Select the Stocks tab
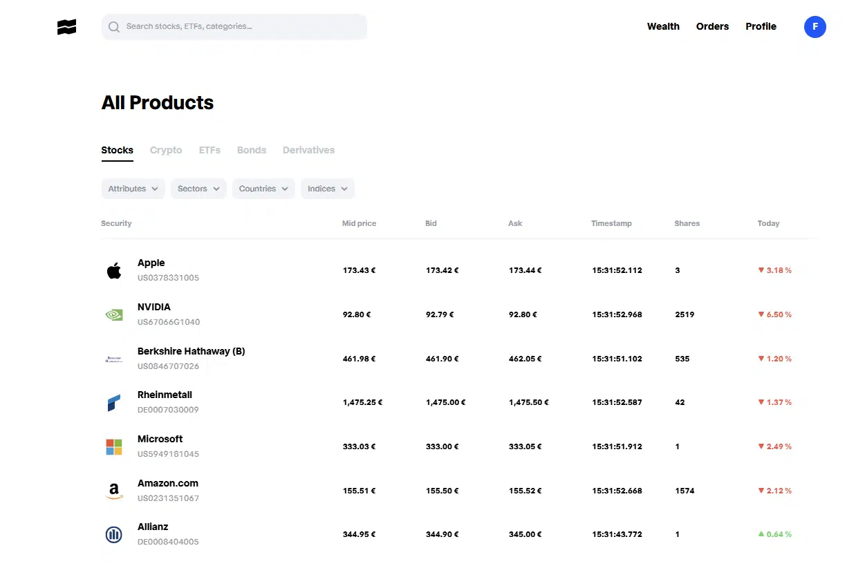 click(117, 150)
